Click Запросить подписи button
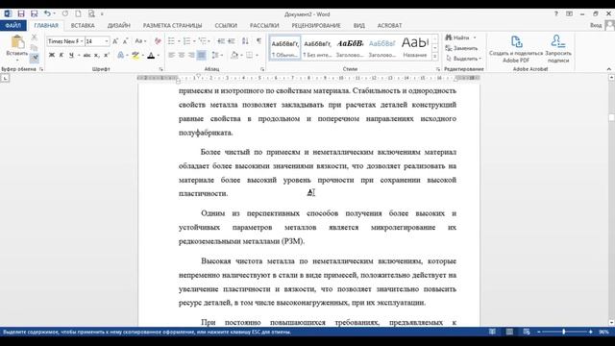 [x=558, y=49]
